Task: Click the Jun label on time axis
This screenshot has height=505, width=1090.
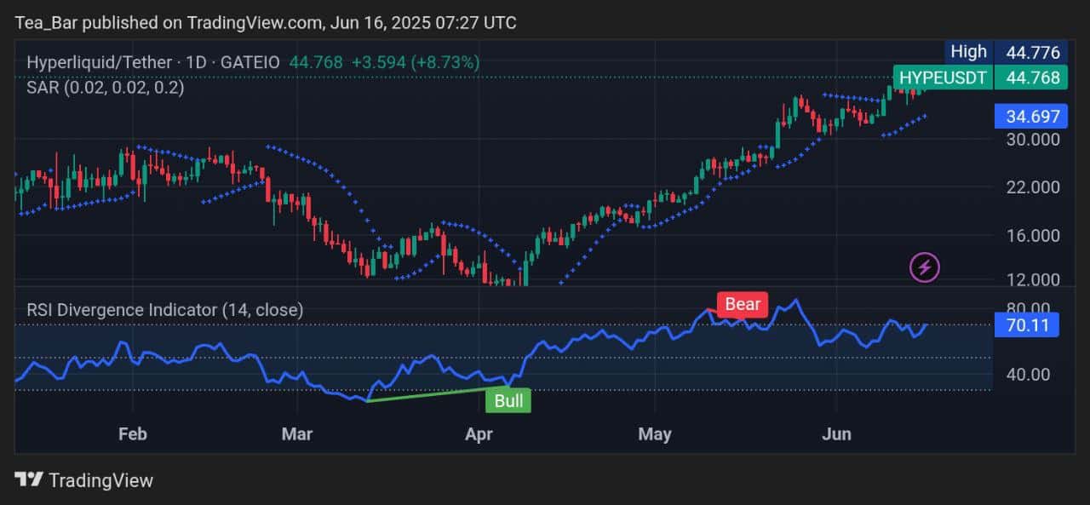Action: [837, 434]
